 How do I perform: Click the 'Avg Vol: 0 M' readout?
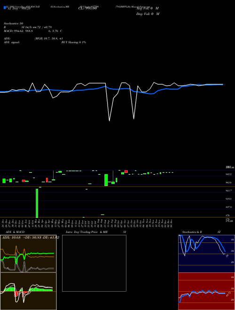pyautogui.click(x=148, y=8)
